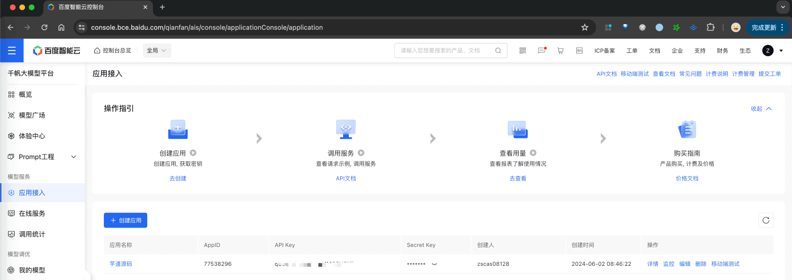Open 在线服务 in the sidebar
Viewport: 792px width, 280px height.
click(x=32, y=213)
